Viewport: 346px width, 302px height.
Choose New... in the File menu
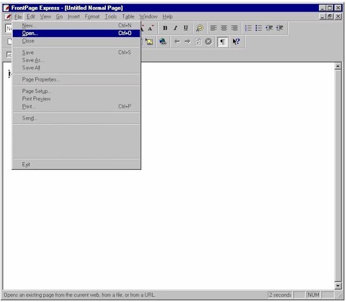(x=76, y=25)
